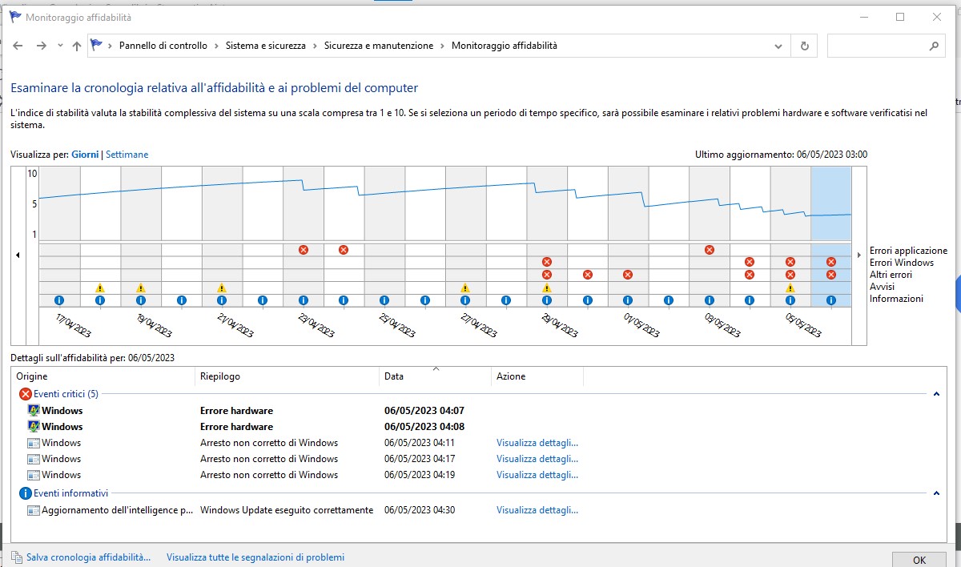This screenshot has width=961, height=567.
Task: Expand chevron after 'Sistema e sicurezza'
Action: [316, 46]
